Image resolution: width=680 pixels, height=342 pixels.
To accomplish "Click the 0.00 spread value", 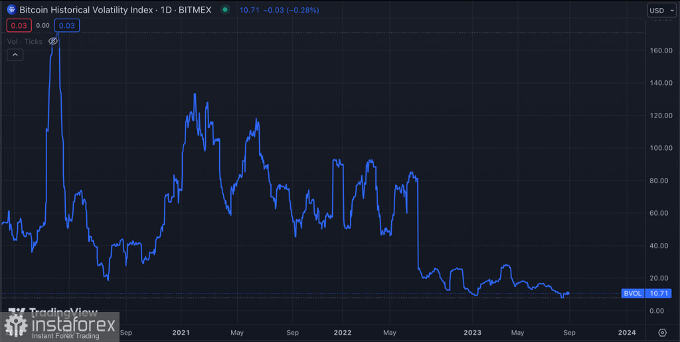I will [42, 26].
